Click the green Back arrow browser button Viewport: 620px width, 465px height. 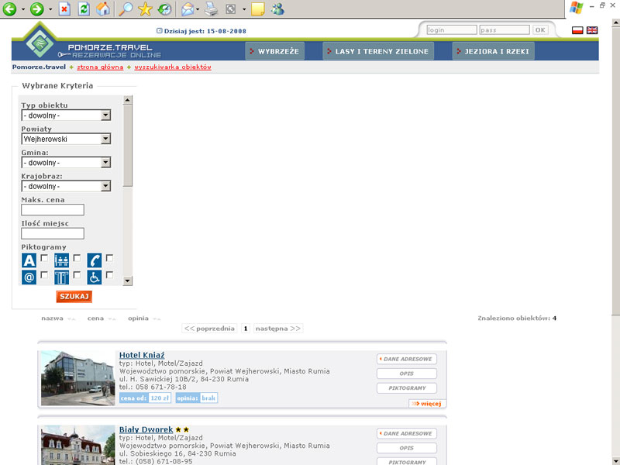[x=9, y=9]
